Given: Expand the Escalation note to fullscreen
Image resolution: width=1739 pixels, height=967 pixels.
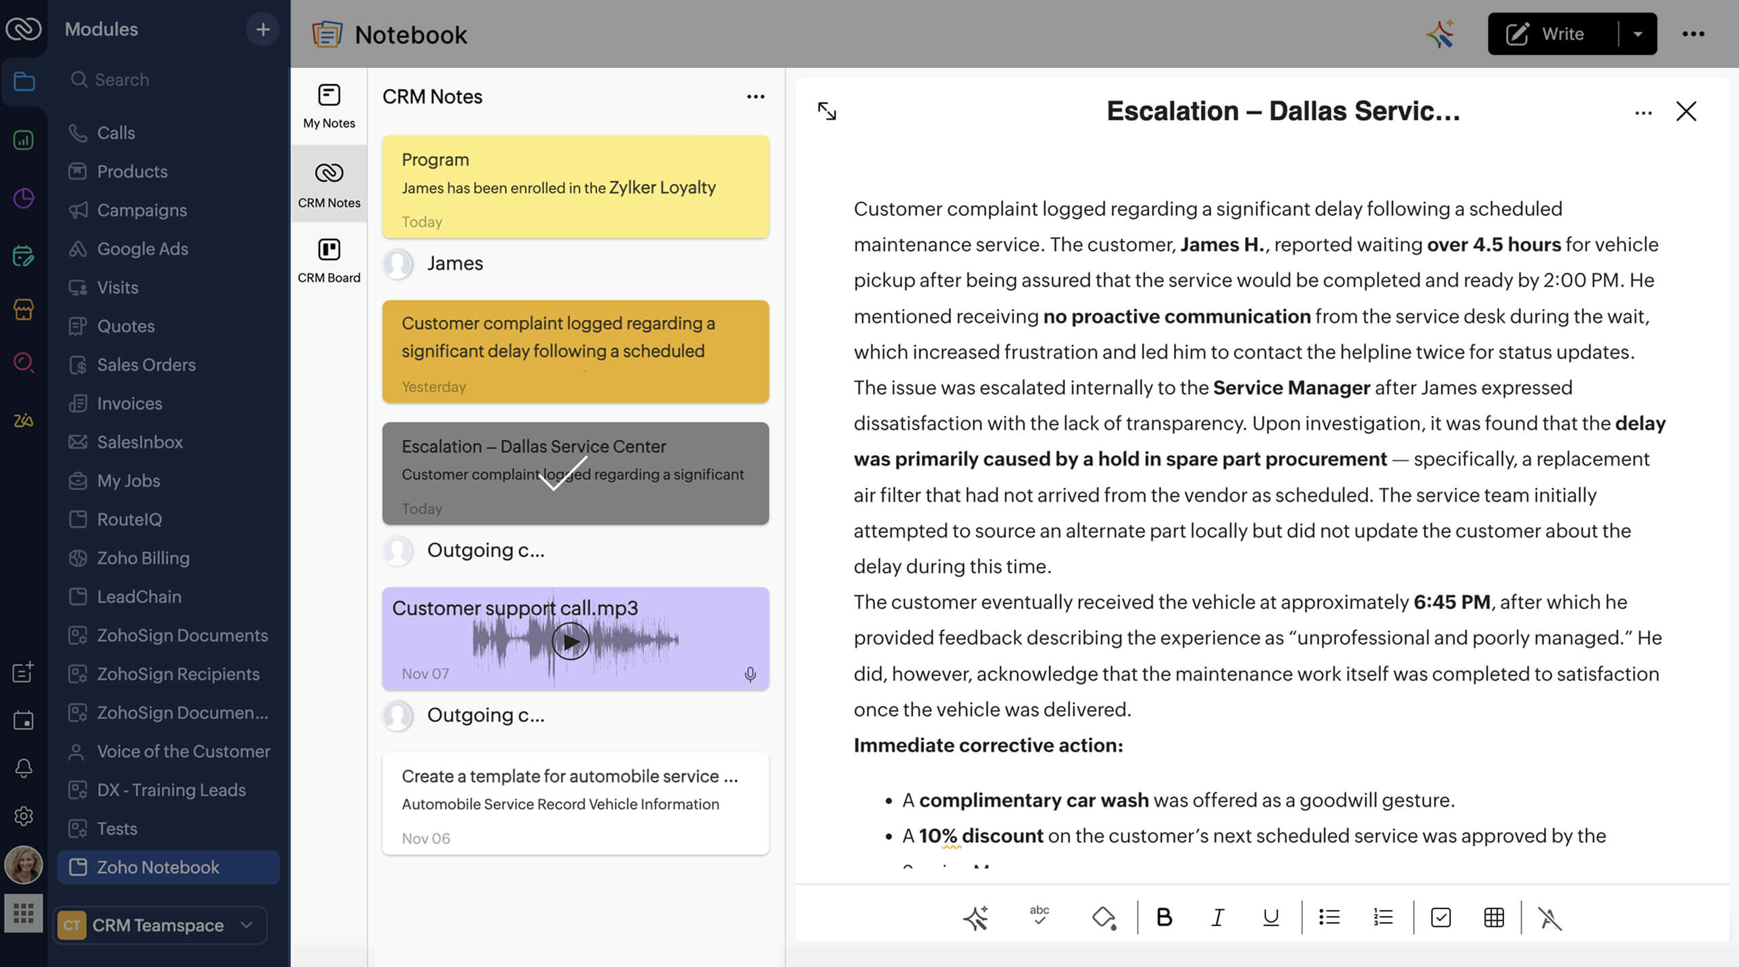Looking at the screenshot, I should [x=828, y=112].
